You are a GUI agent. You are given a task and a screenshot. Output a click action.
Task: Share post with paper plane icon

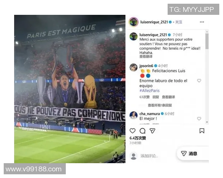(x=152, y=131)
